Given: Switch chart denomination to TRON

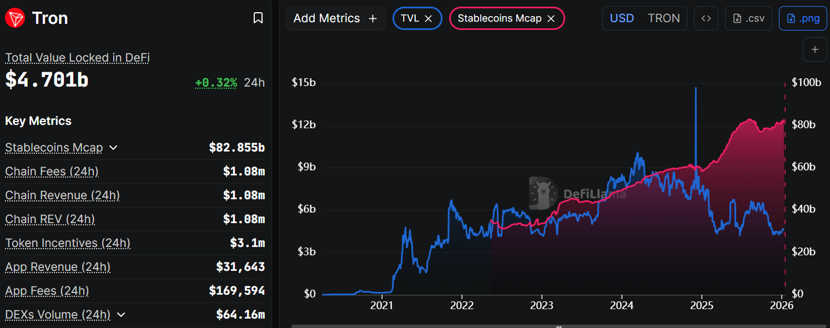Looking at the screenshot, I should point(663,18).
